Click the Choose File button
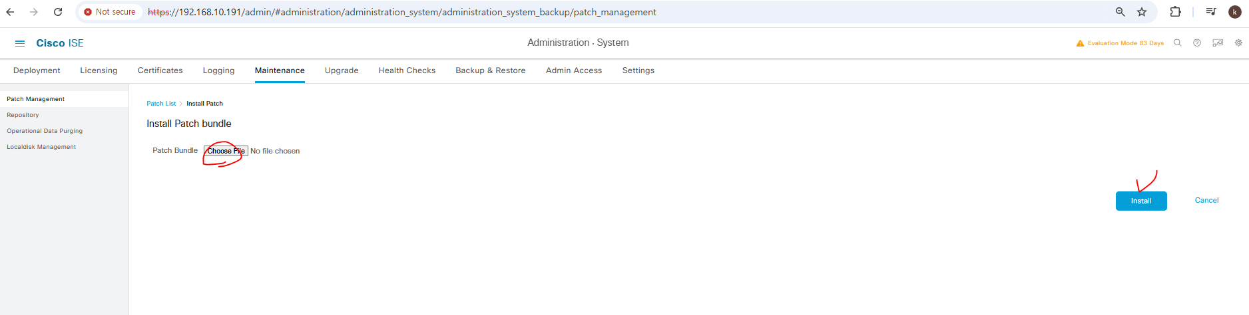 pyautogui.click(x=226, y=151)
